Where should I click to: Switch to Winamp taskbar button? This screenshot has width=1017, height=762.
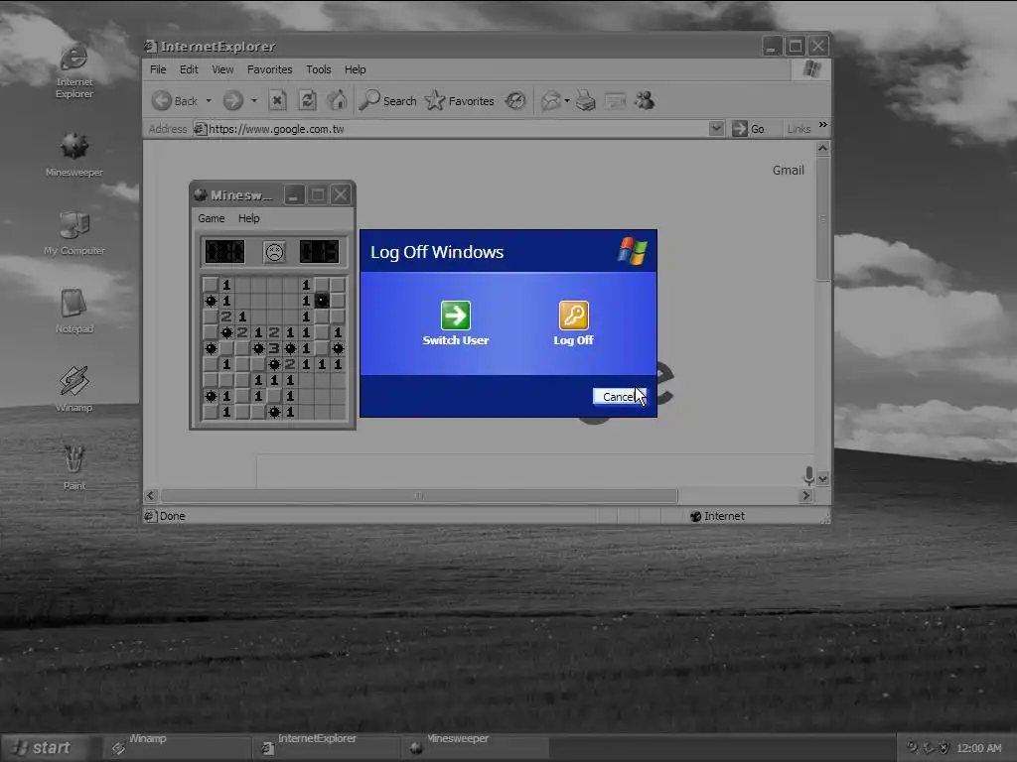point(177,748)
